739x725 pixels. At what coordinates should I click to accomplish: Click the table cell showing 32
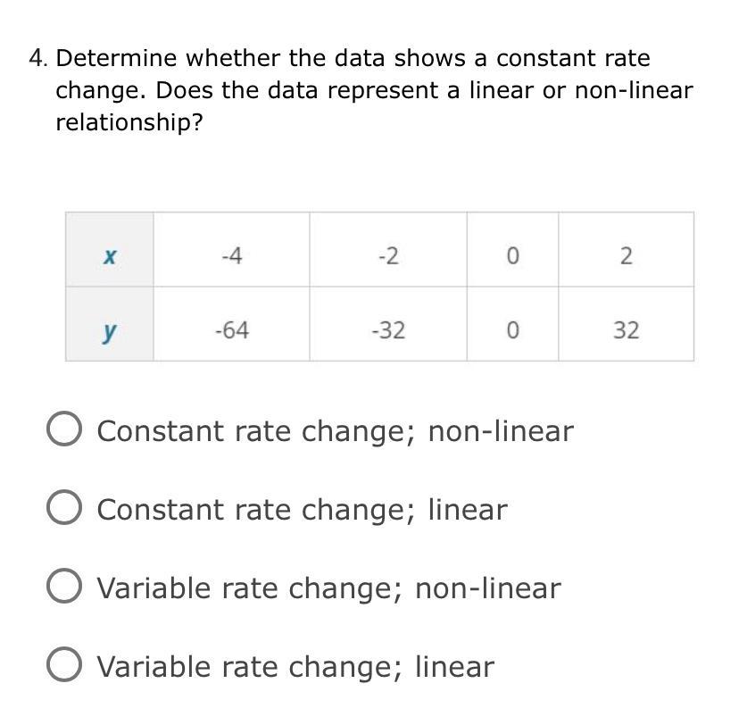(x=626, y=331)
